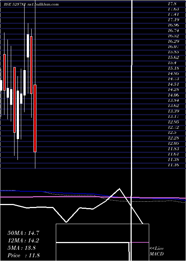Viewport: 186px width, 261px height.
Task: Click the 5MA : 13.8 readout
Action: tap(22, 248)
